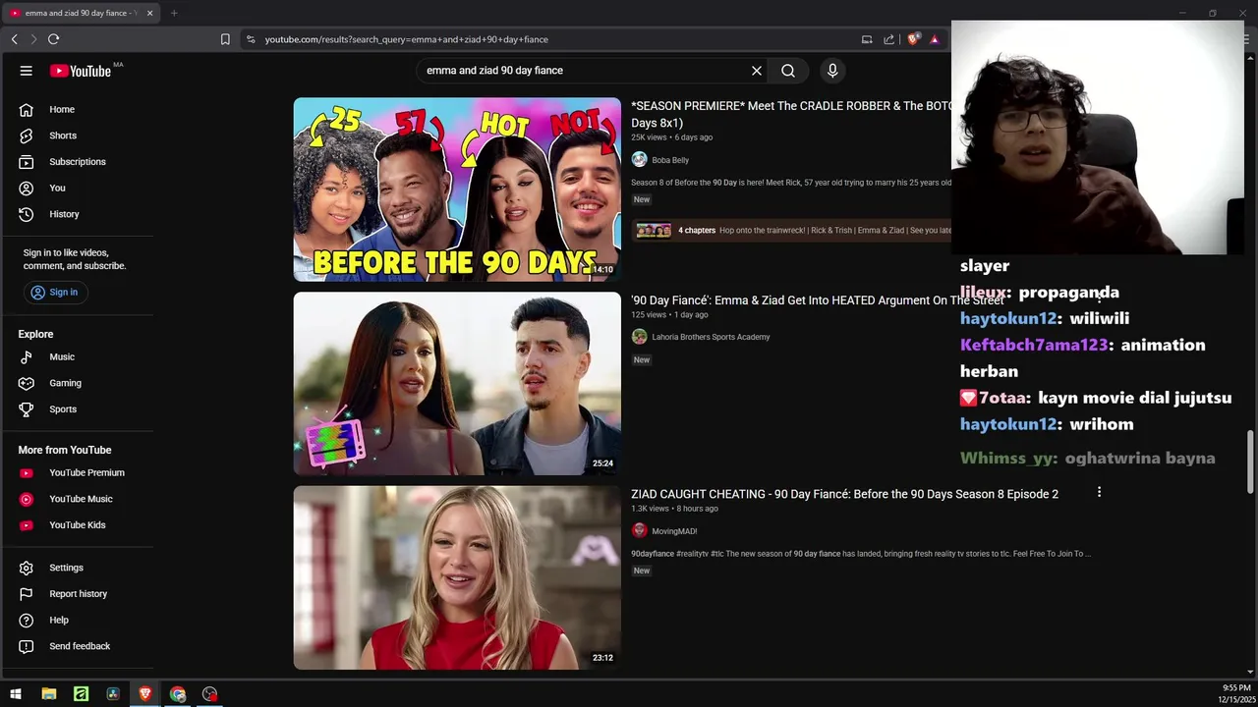Click the Boba Belly channel avatar
1258x707 pixels.
pyautogui.click(x=640, y=160)
